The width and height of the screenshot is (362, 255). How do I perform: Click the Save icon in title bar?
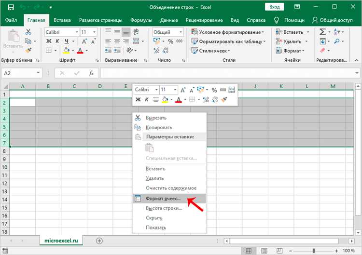(x=11, y=7)
